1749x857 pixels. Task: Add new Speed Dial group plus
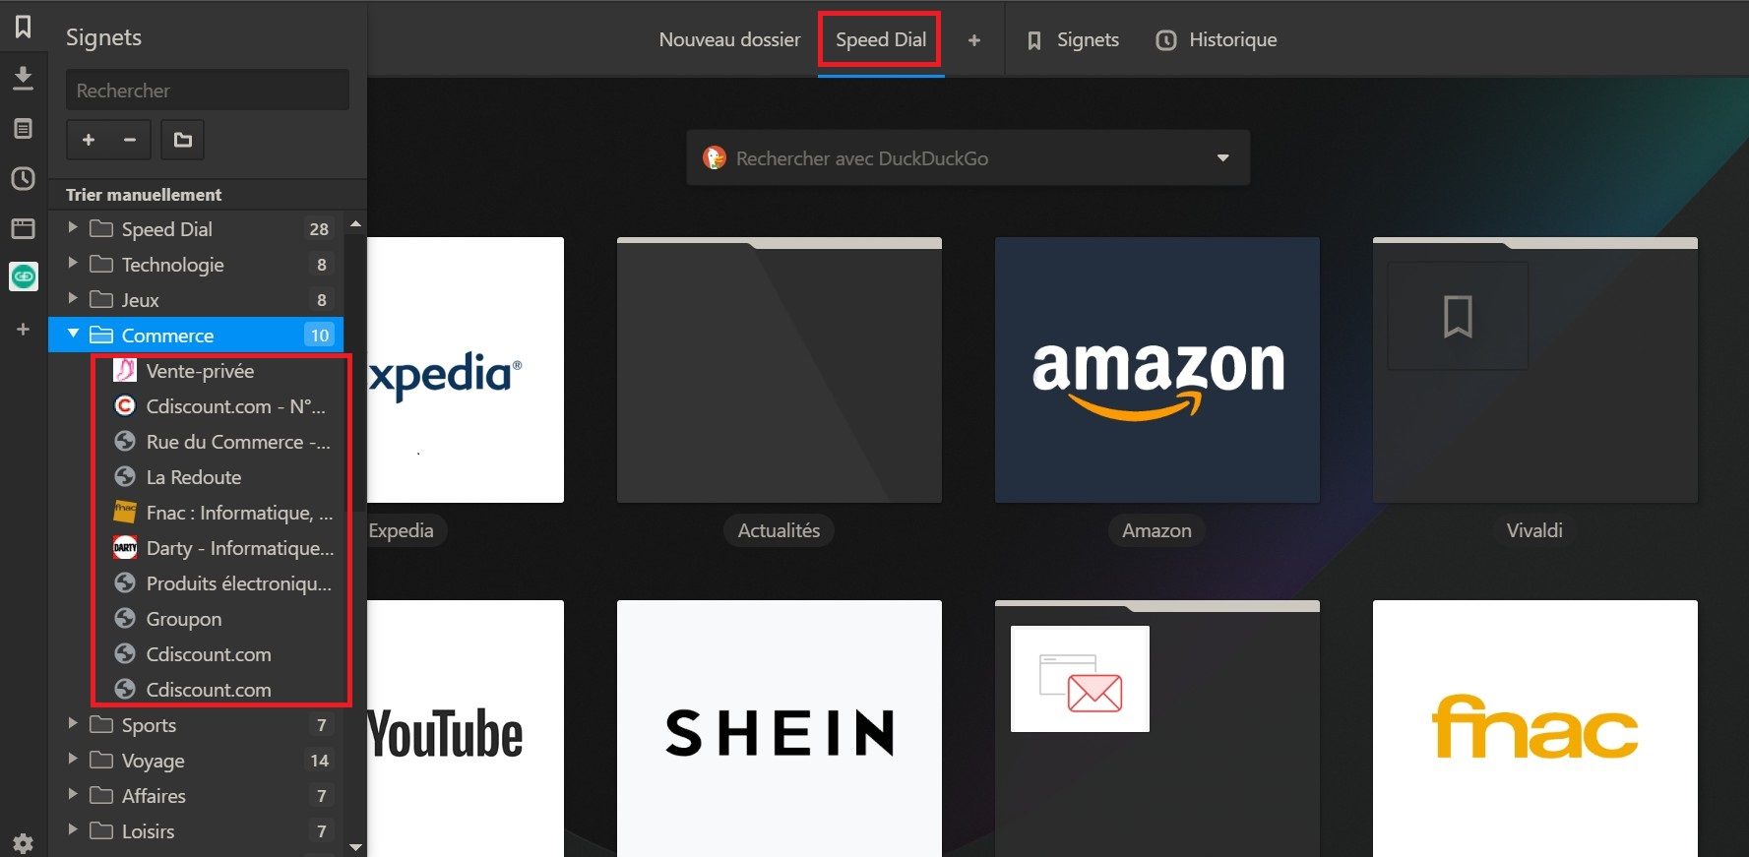tap(973, 40)
